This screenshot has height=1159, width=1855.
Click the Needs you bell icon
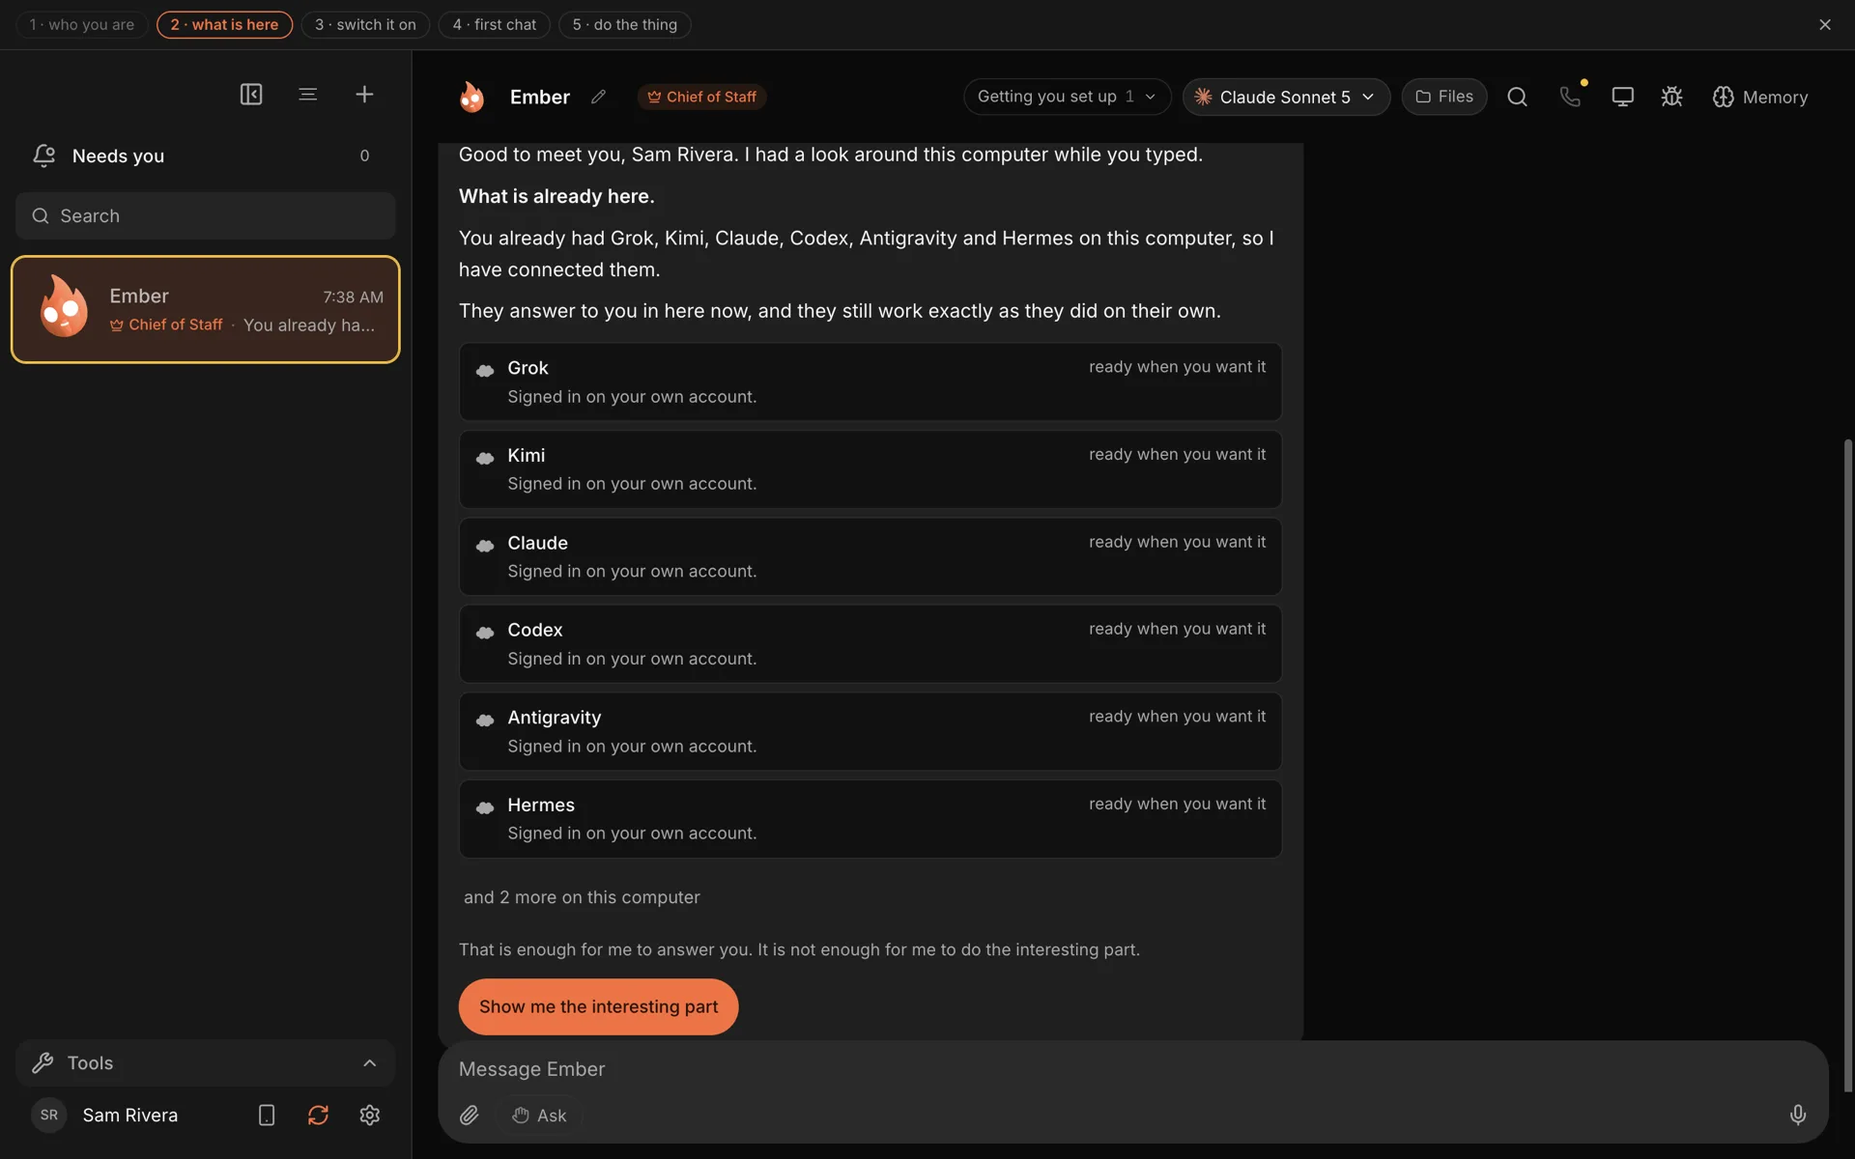[43, 155]
